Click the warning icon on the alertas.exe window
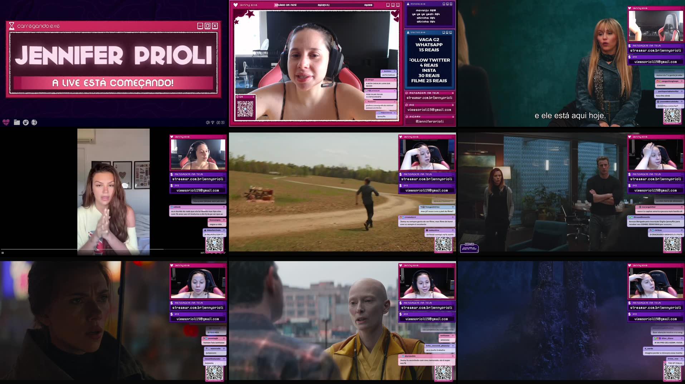685x384 pixels. [407, 32]
